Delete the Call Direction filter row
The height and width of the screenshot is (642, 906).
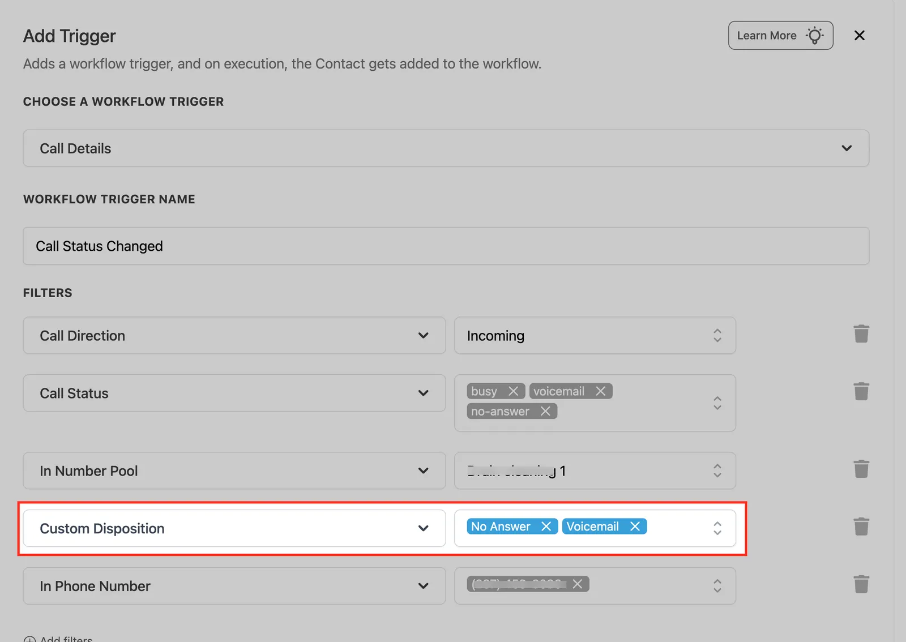click(861, 334)
